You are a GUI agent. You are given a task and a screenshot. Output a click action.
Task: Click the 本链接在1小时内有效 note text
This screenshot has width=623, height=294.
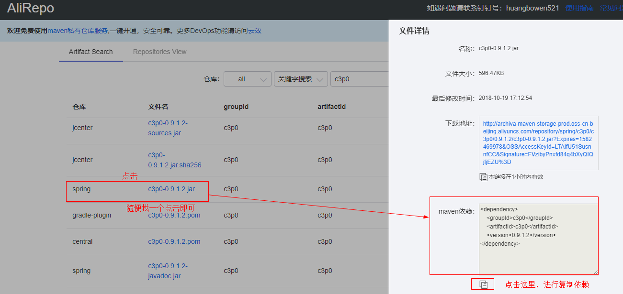pyautogui.click(x=516, y=177)
